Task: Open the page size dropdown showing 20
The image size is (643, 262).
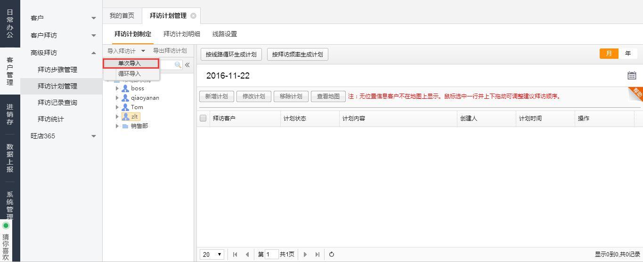Action: point(212,254)
